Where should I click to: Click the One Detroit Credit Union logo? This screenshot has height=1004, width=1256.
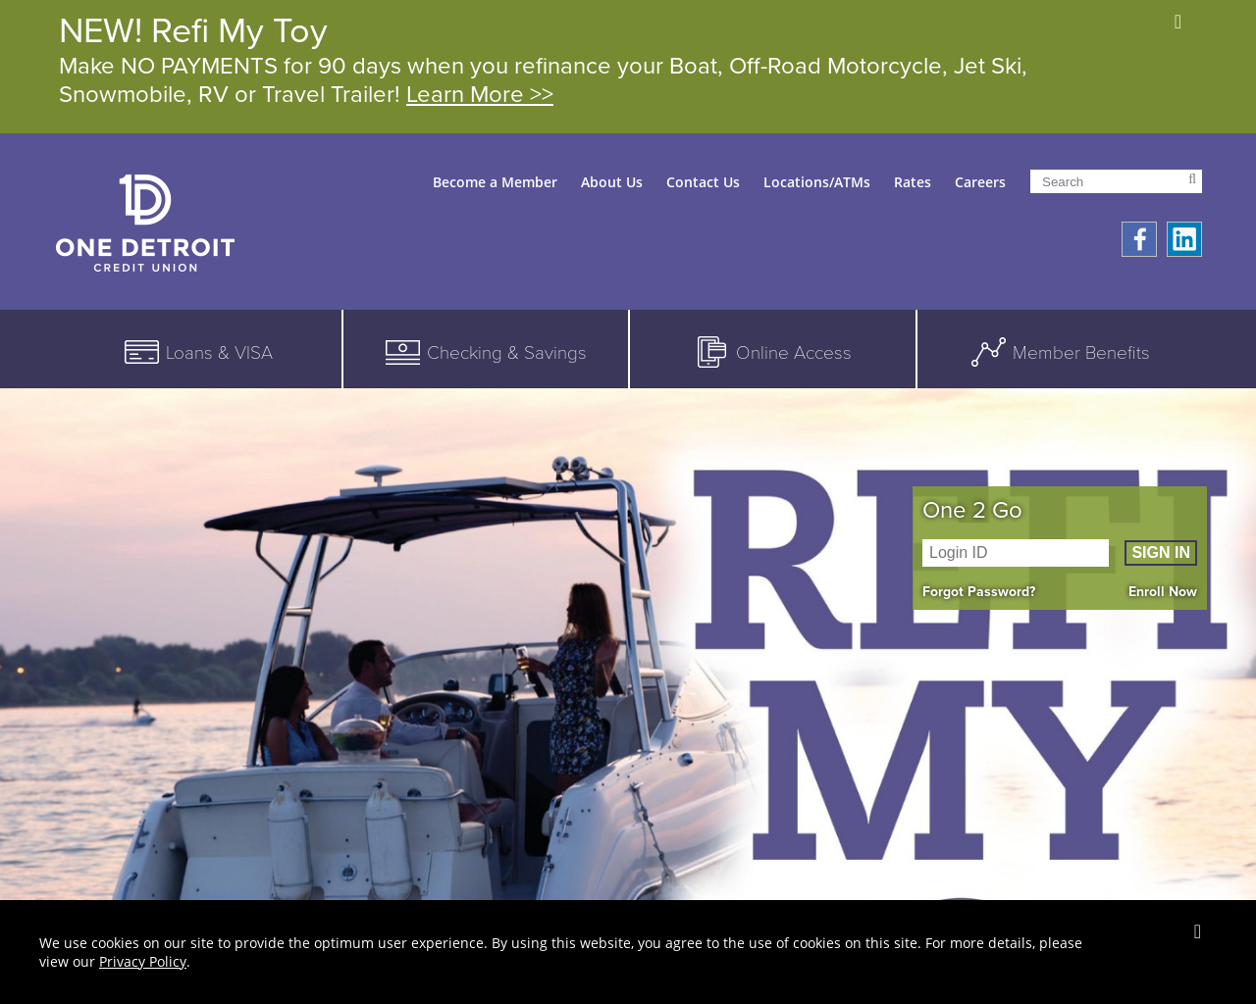pyautogui.click(x=145, y=223)
